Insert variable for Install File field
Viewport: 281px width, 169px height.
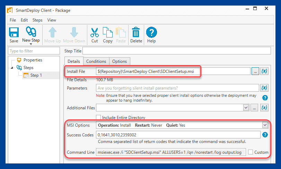pyautogui.click(x=264, y=71)
